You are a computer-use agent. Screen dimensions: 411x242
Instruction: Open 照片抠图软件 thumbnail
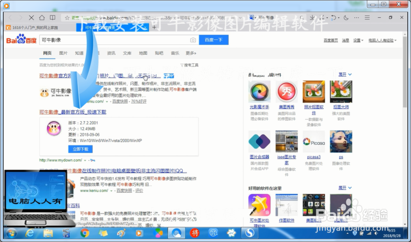pyautogui.click(x=314, y=91)
